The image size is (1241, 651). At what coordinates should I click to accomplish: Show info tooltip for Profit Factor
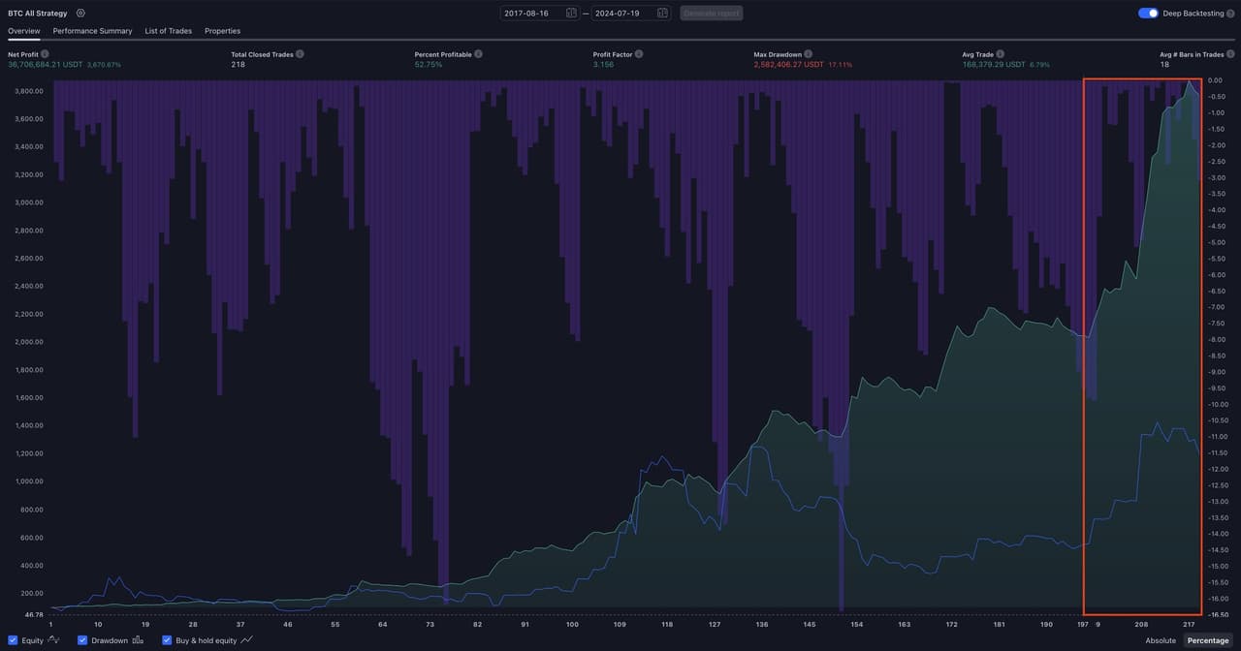641,54
